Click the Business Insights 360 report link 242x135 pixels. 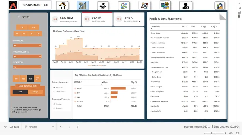coord(197,127)
